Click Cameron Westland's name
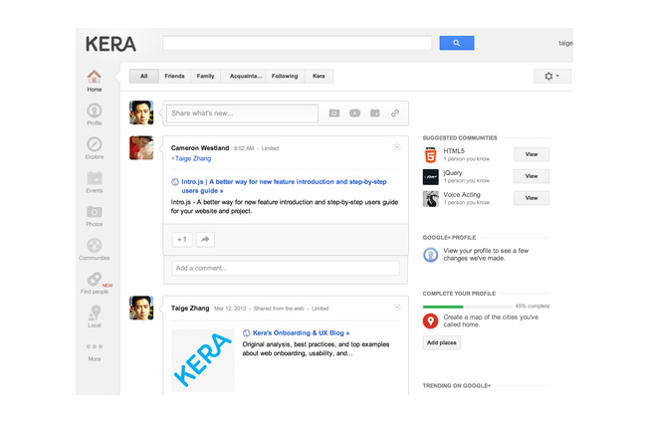The image size is (649, 423). pyautogui.click(x=200, y=147)
